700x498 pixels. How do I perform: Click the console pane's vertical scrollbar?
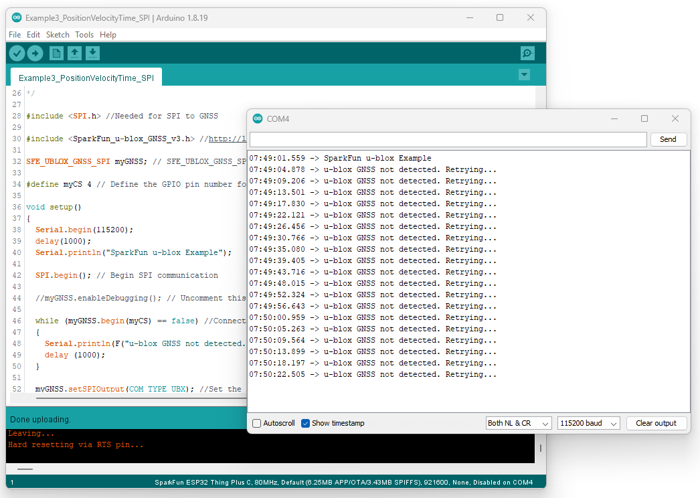541,448
